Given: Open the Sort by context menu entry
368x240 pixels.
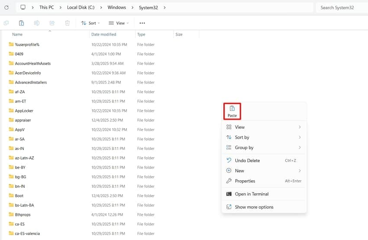Looking at the screenshot, I should point(264,137).
